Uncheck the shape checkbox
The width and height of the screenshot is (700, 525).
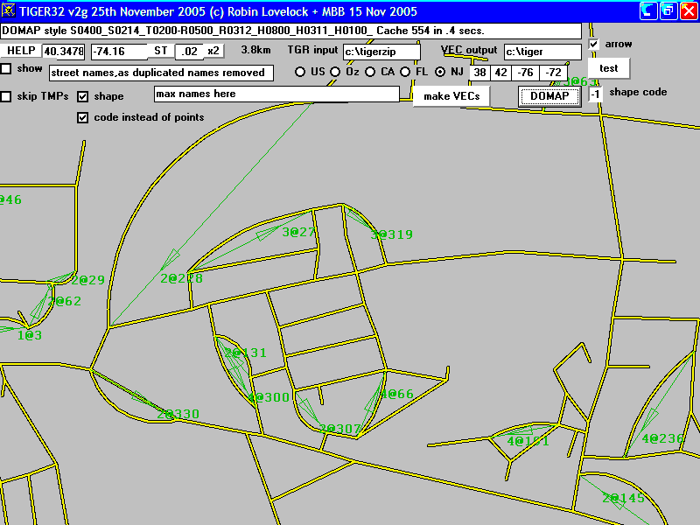[x=83, y=96]
